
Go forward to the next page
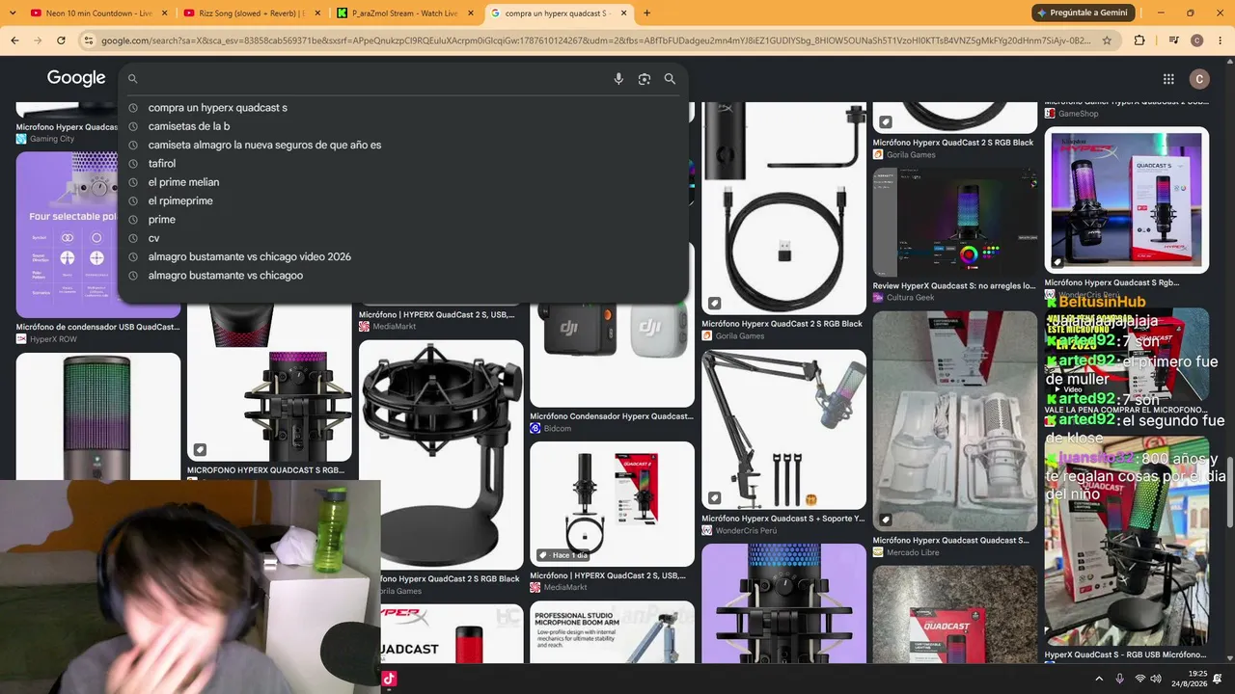point(38,40)
